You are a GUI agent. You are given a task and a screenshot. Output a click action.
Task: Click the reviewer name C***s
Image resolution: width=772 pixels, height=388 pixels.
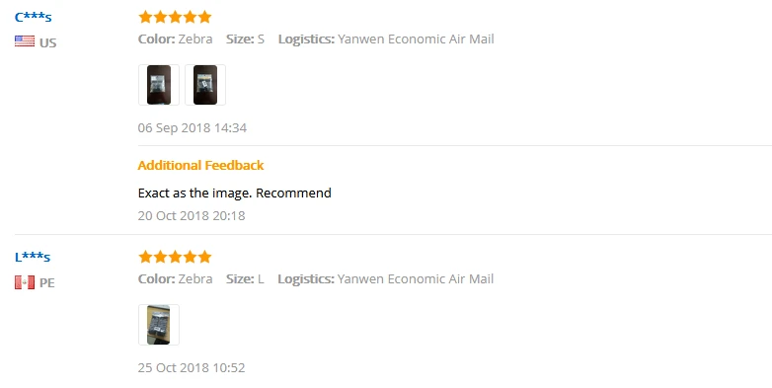coord(33,17)
